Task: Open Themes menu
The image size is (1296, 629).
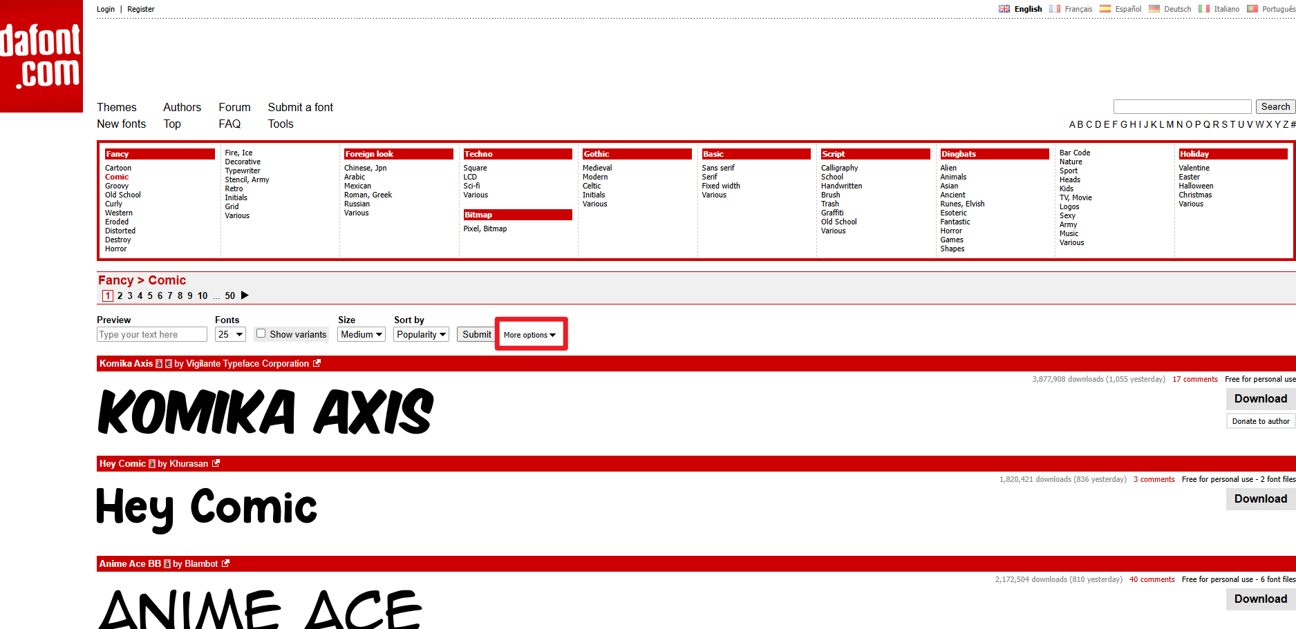Action: tap(117, 107)
